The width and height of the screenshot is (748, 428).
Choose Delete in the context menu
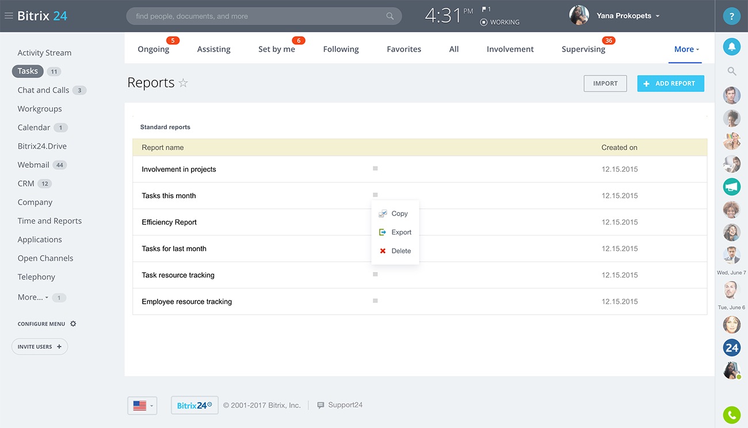pos(400,251)
